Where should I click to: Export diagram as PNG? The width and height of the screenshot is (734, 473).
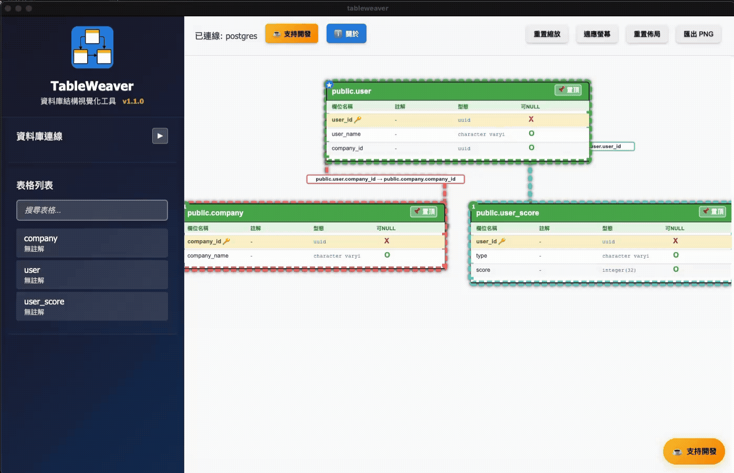(698, 34)
